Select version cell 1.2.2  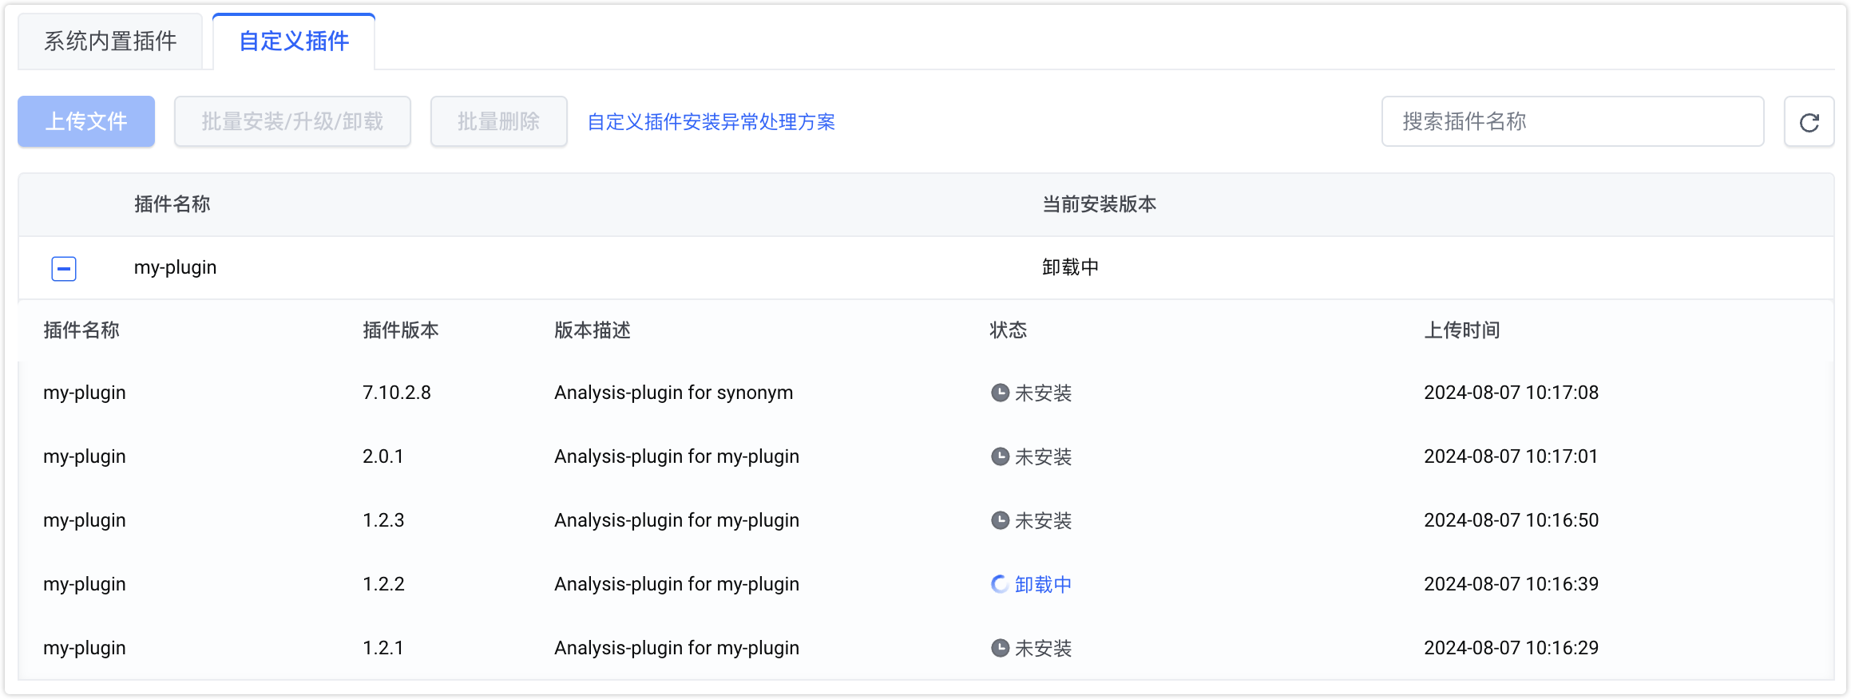click(383, 584)
